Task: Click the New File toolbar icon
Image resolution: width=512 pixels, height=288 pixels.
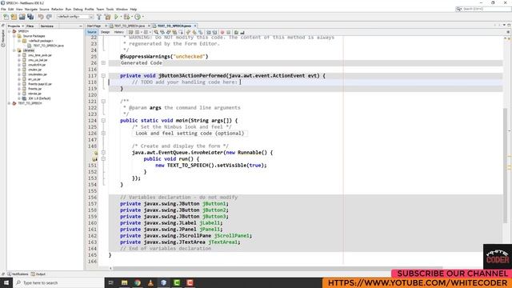Action: click(x=6, y=17)
